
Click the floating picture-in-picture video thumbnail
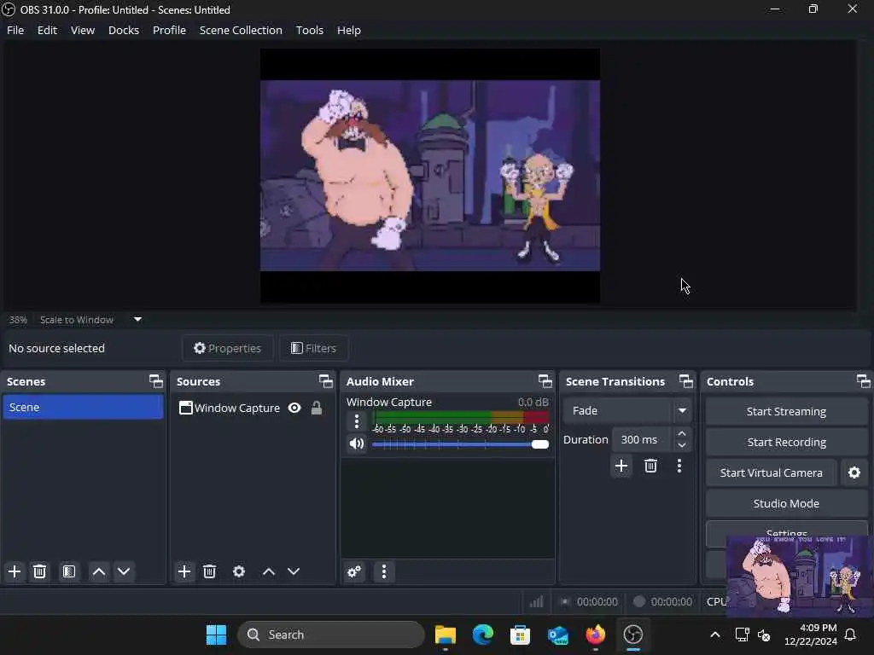pos(799,577)
